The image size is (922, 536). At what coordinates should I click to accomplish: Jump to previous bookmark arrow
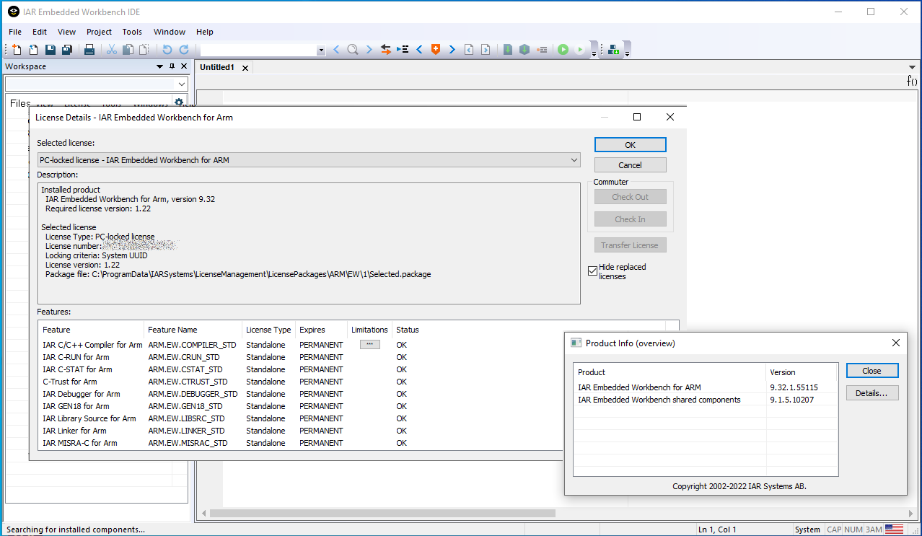coord(419,50)
